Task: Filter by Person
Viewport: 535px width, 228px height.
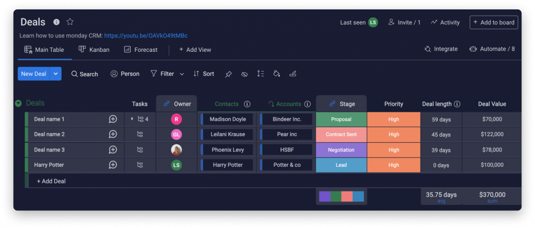Action: point(125,74)
